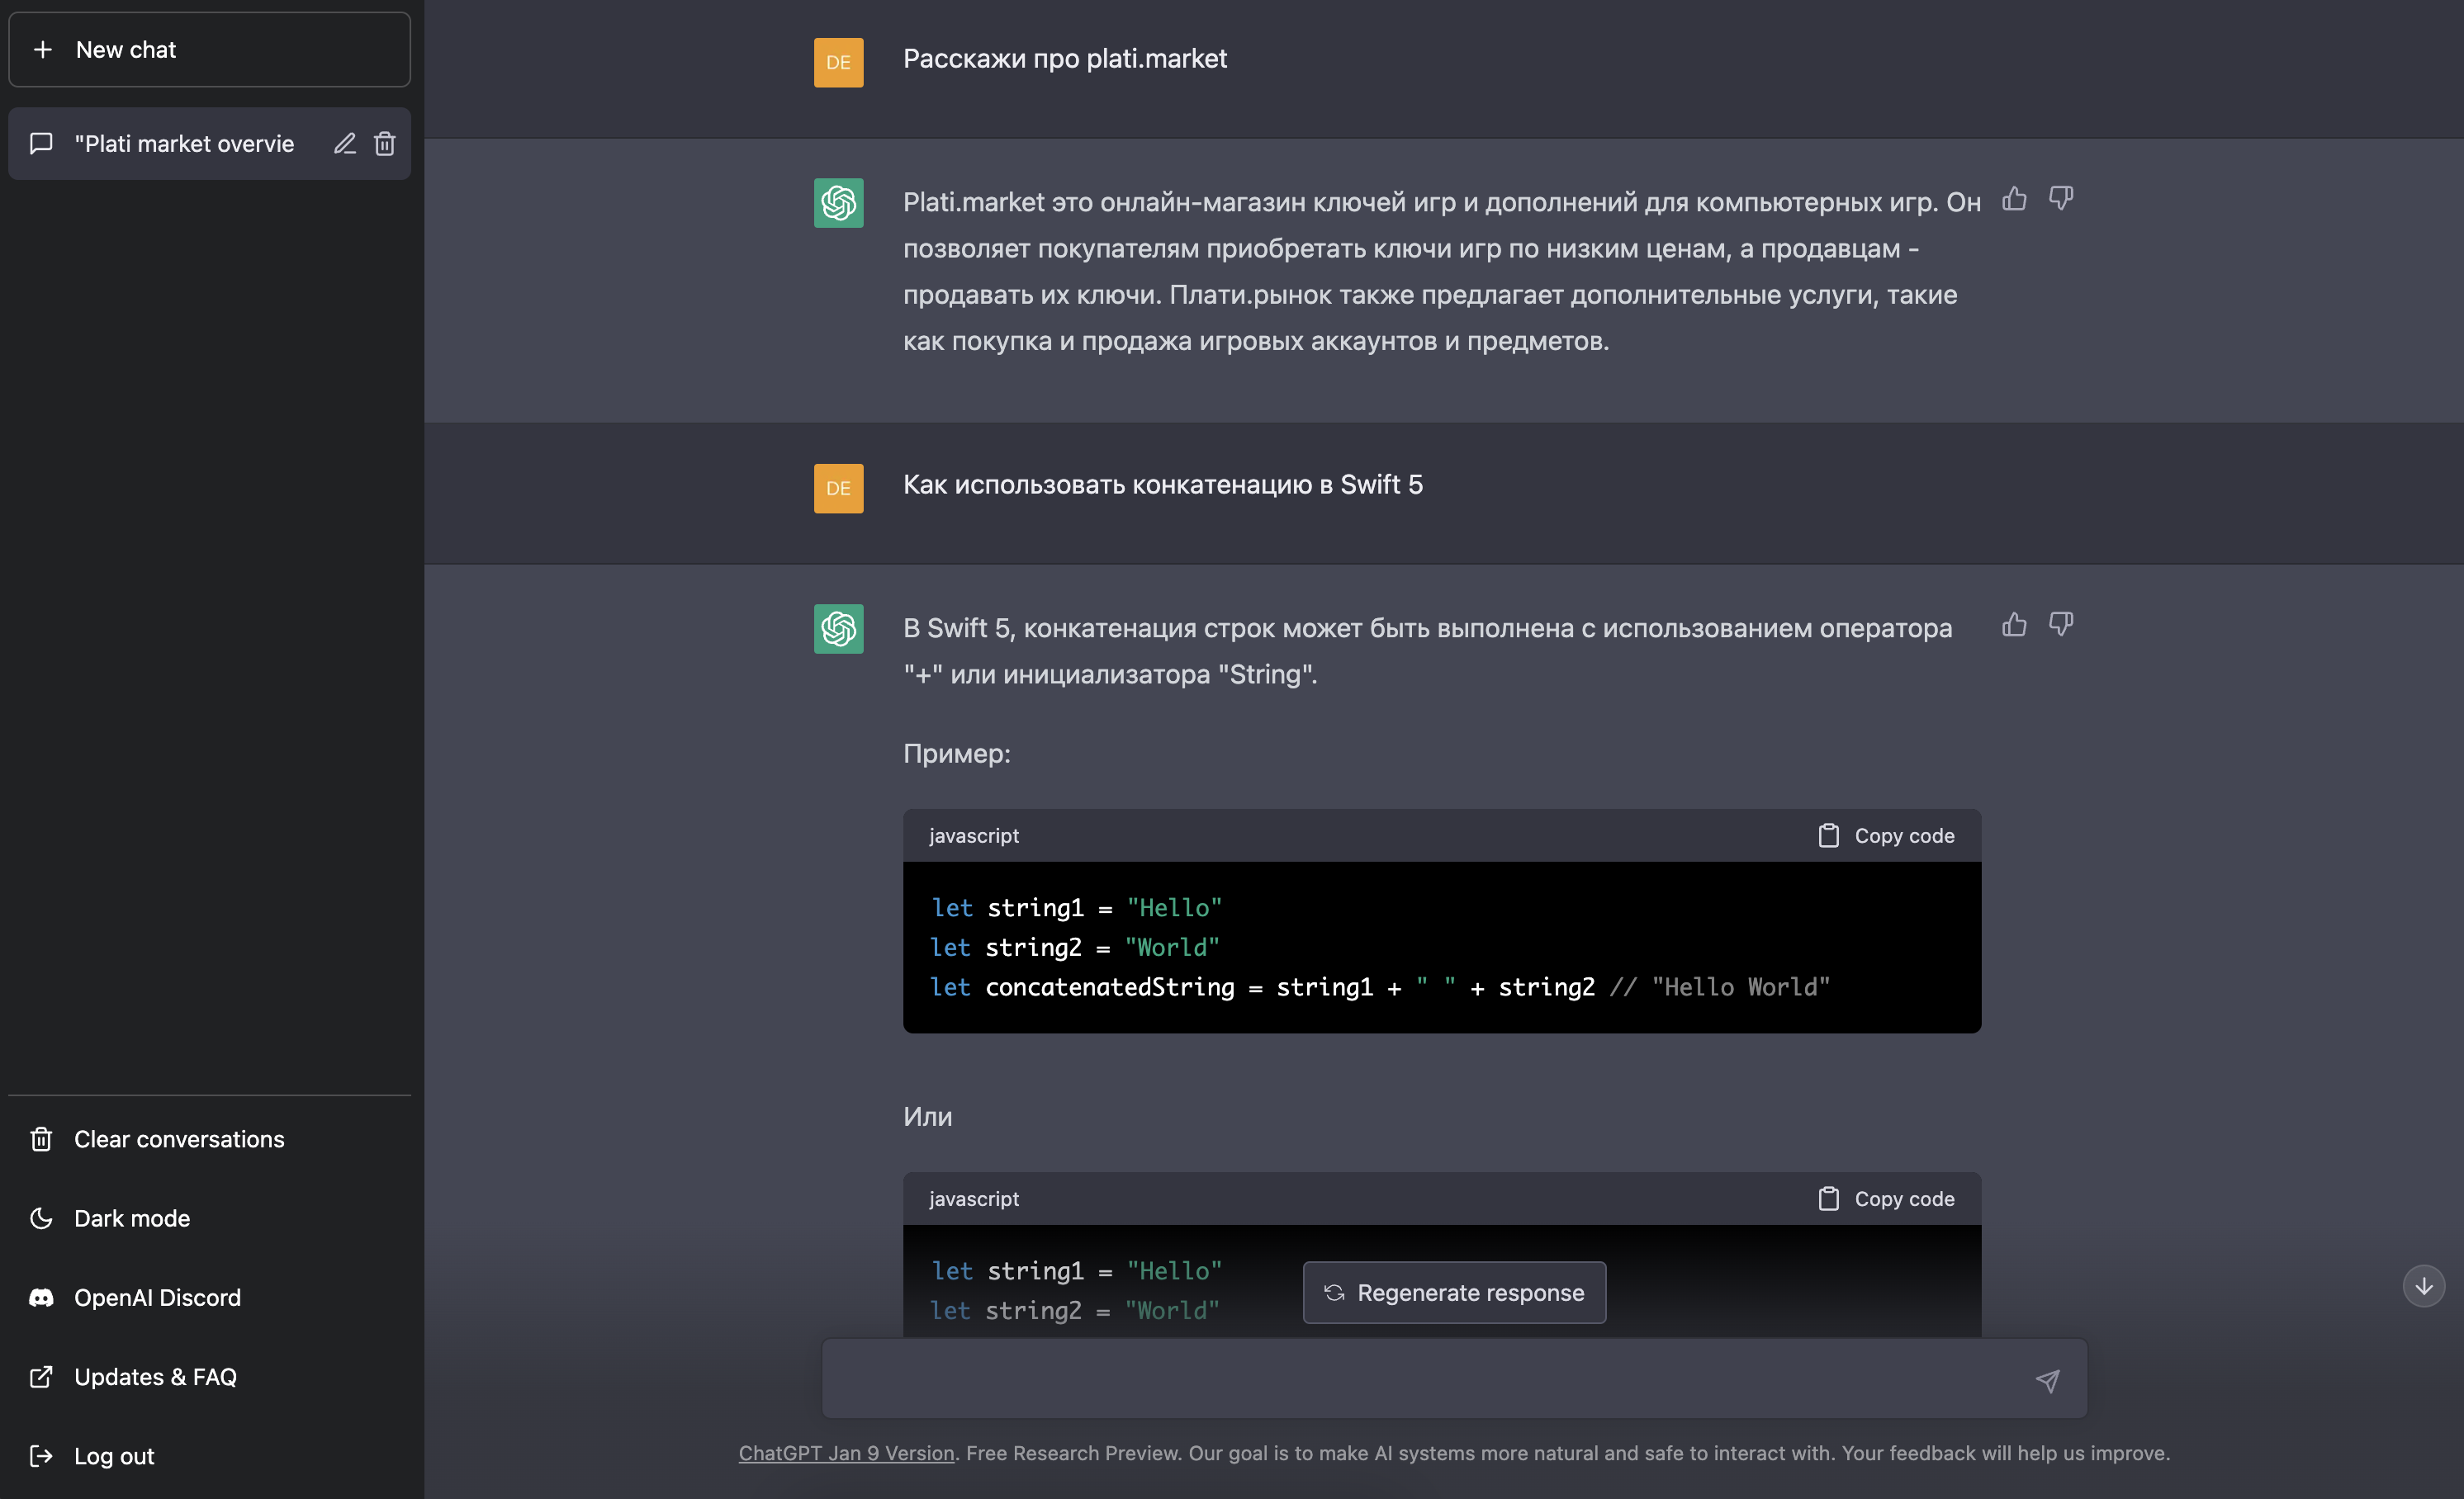
Task: Click the delete icon on 'Plati market overvie' chat
Action: point(384,143)
